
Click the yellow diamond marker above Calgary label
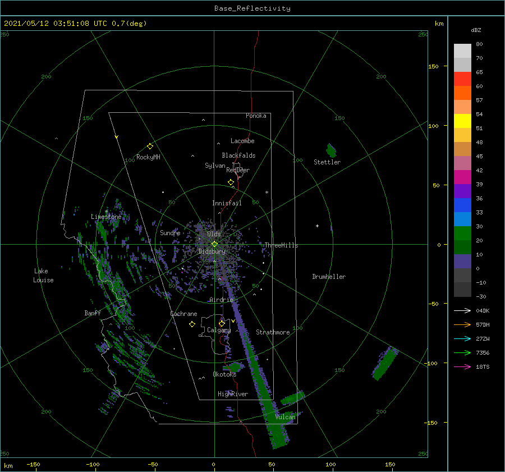click(x=222, y=323)
